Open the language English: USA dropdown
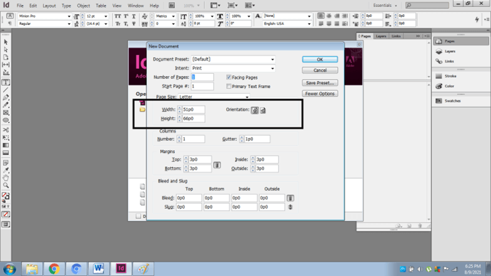The height and width of the screenshot is (276, 491). coord(309,24)
